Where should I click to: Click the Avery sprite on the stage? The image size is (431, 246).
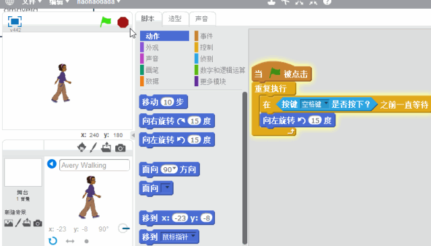(x=61, y=83)
